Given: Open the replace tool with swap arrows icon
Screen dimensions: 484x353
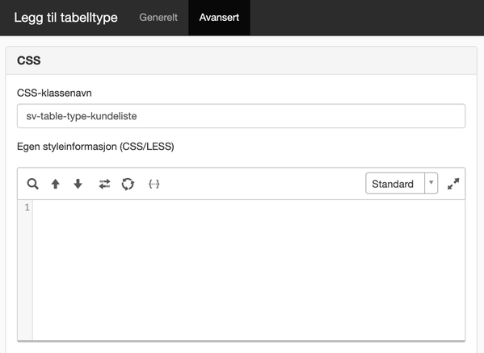Looking at the screenshot, I should [105, 184].
